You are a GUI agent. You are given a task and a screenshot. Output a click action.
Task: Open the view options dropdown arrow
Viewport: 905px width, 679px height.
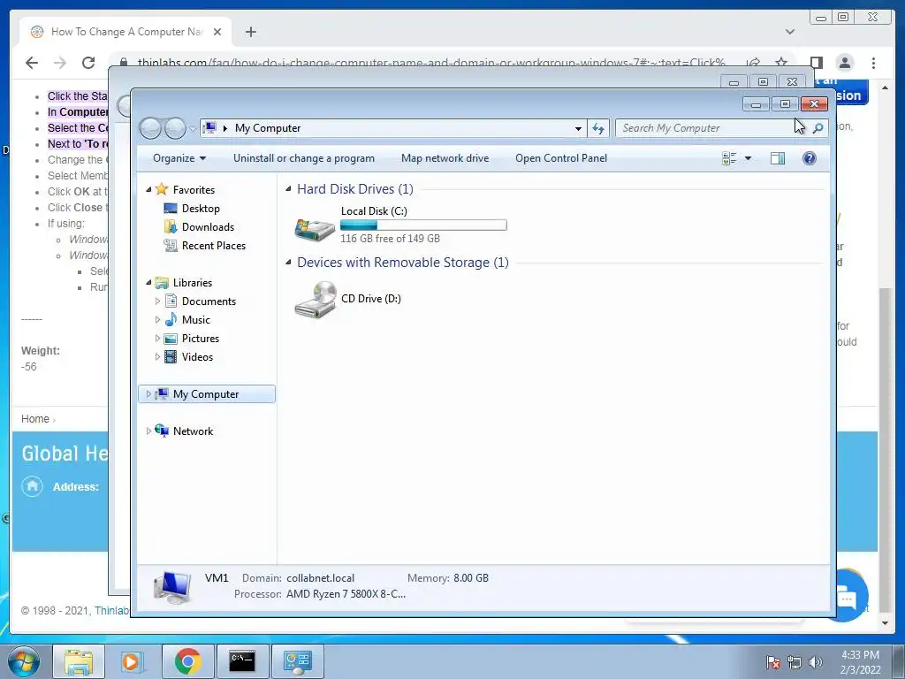click(x=748, y=158)
